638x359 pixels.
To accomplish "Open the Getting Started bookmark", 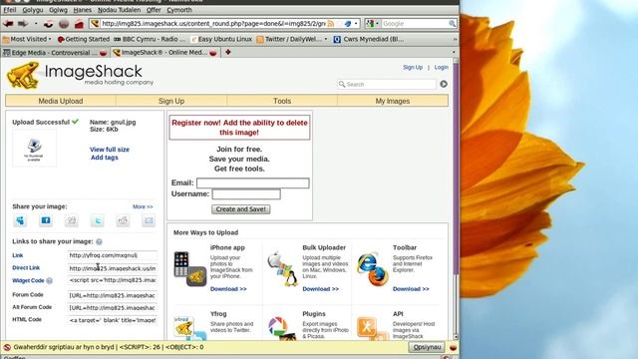I will click(84, 39).
